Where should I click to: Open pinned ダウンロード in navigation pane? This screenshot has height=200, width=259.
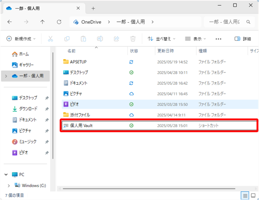[x=25, y=109]
